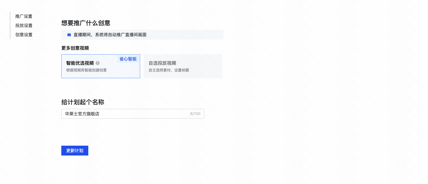Click the question mark icon on the selected card

98,63
